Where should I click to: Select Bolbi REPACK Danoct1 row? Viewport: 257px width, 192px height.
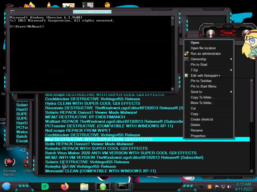89,144
